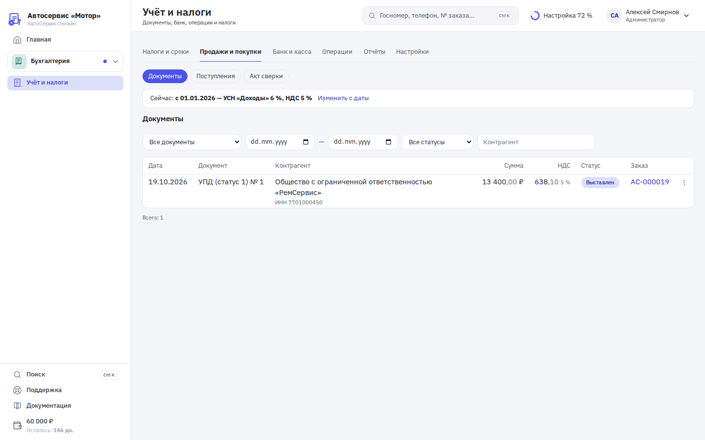Open the Все документы dropdown
The image size is (705, 440).
click(x=192, y=142)
